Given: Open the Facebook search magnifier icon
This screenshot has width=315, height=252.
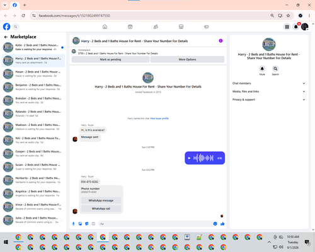Looking at the screenshot, I should (16, 26).
